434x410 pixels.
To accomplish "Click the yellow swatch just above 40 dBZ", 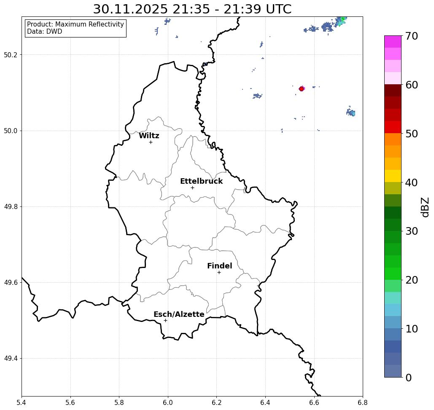I will pos(393,176).
